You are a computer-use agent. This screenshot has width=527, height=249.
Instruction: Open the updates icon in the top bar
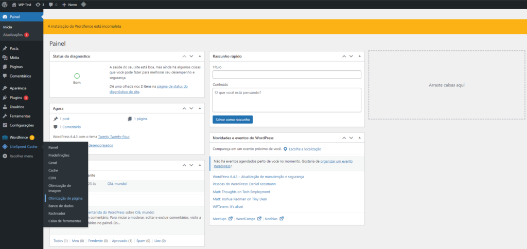point(40,5)
